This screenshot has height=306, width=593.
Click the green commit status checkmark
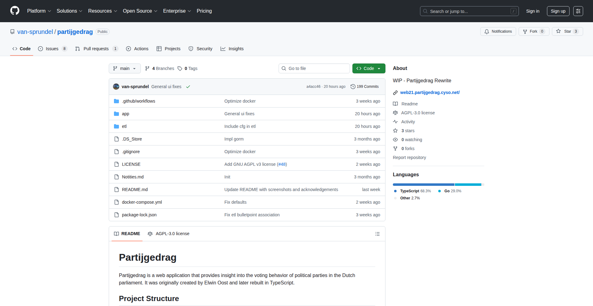point(188,87)
